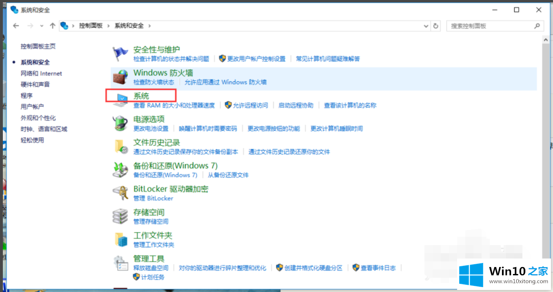Viewport: 553px width, 292px height.
Task: Select 用户帐户 in the sidebar
Action: [32, 107]
